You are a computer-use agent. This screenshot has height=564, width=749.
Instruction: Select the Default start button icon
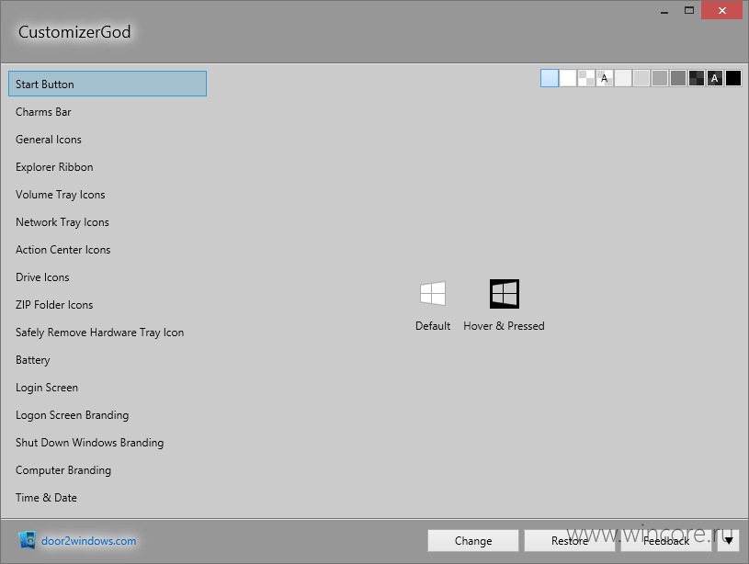tap(433, 306)
